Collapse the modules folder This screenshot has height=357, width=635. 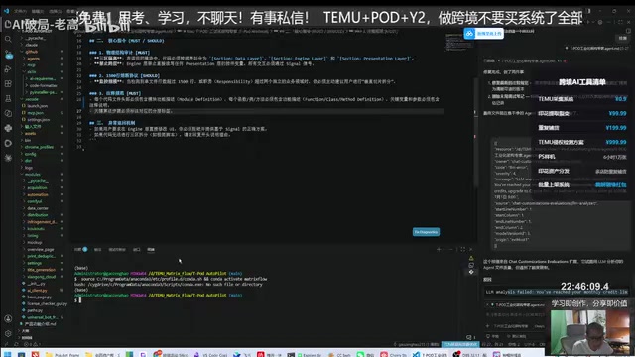tap(33, 175)
